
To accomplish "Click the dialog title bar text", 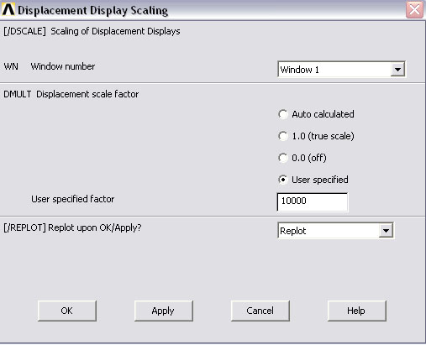I will pos(92,10).
